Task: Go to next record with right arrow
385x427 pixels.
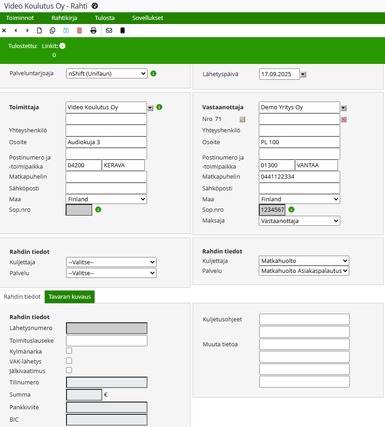Action: (x=28, y=30)
